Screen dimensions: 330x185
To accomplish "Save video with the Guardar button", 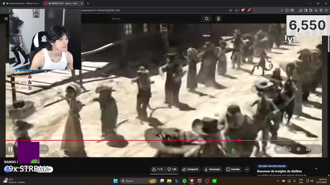I will 233,169.
